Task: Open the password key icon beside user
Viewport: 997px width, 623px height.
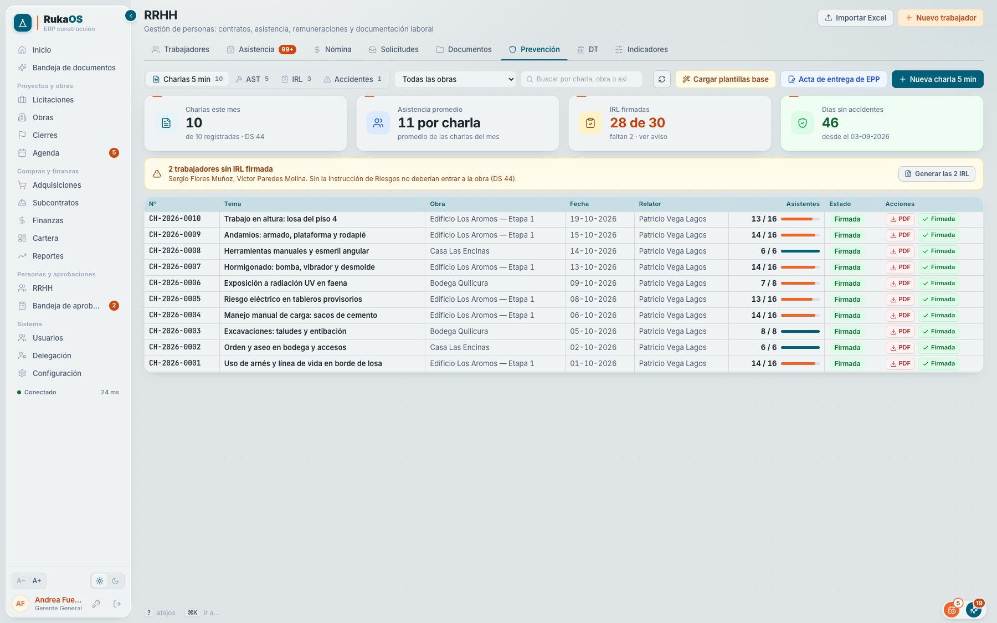Action: (x=96, y=604)
